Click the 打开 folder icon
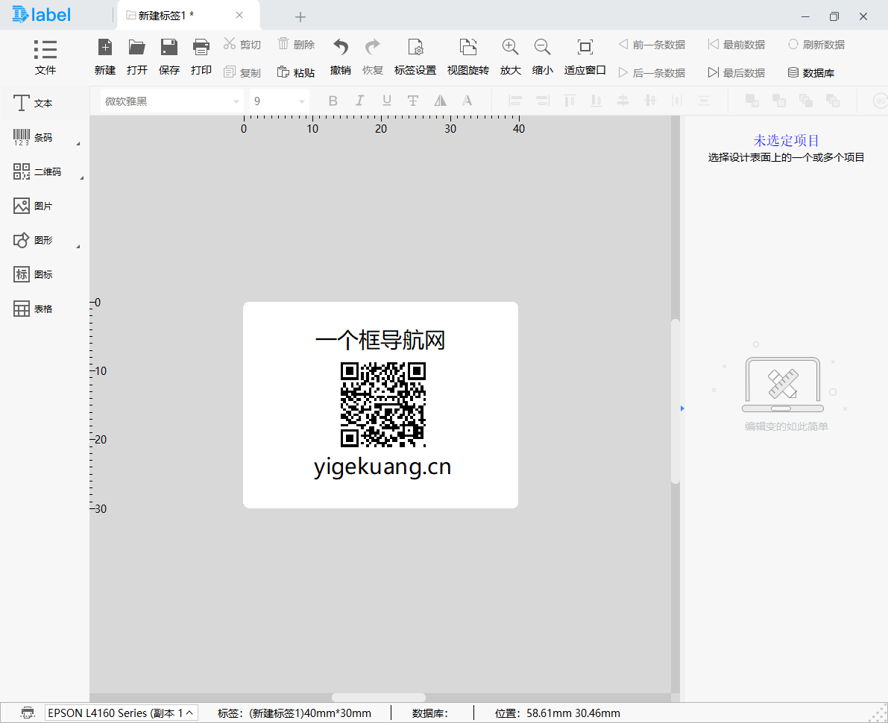This screenshot has height=723, width=888. (137, 46)
